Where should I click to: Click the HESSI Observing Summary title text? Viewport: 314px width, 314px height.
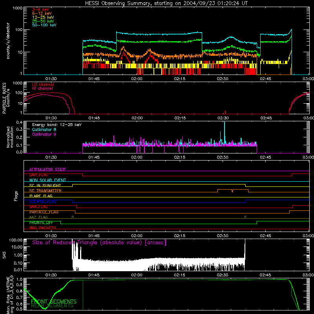166,4
